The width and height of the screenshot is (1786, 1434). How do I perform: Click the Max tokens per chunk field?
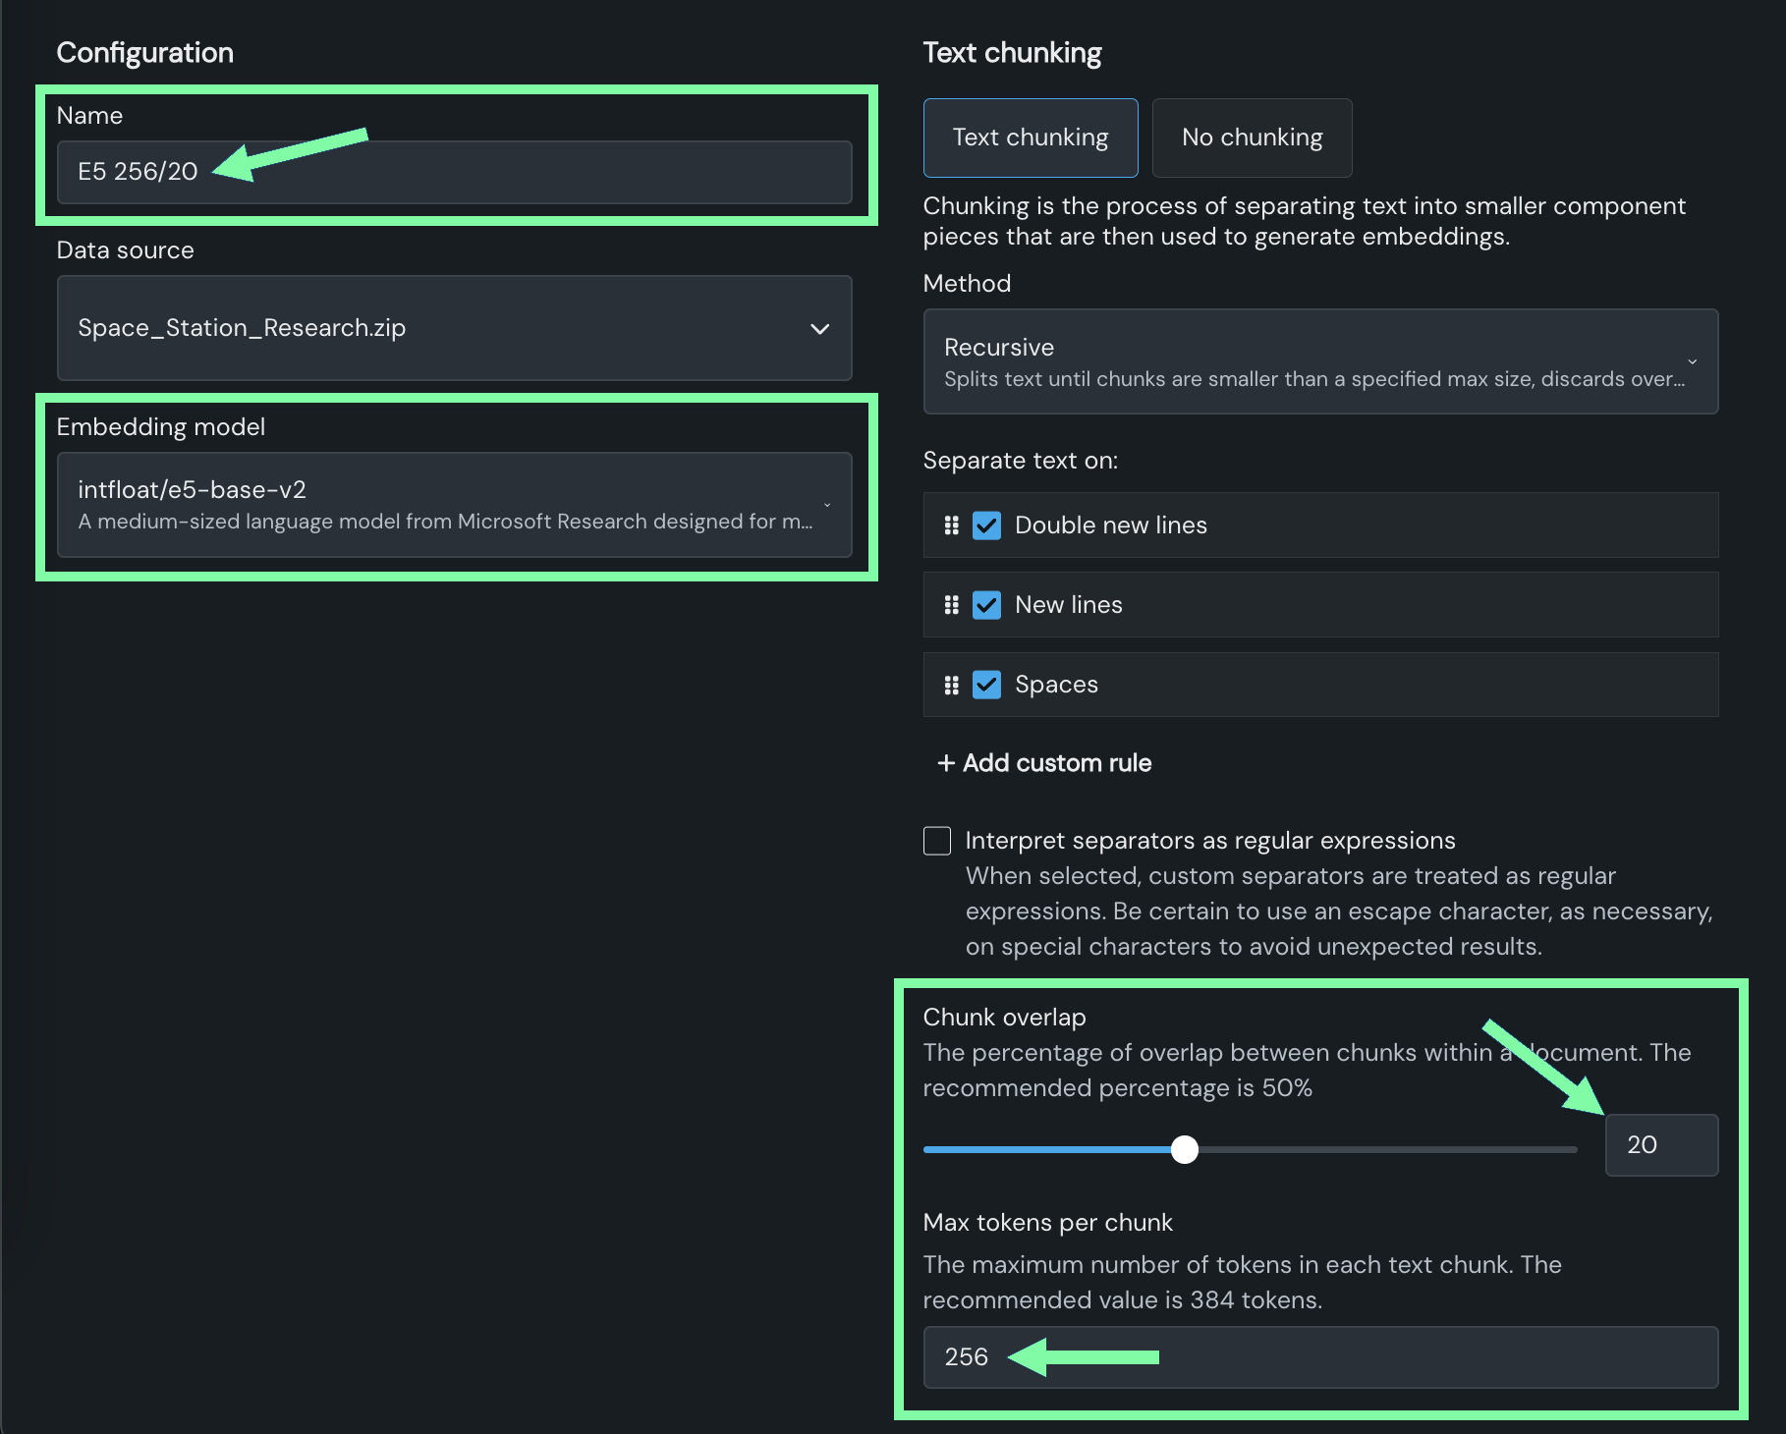pyautogui.click(x=1320, y=1357)
